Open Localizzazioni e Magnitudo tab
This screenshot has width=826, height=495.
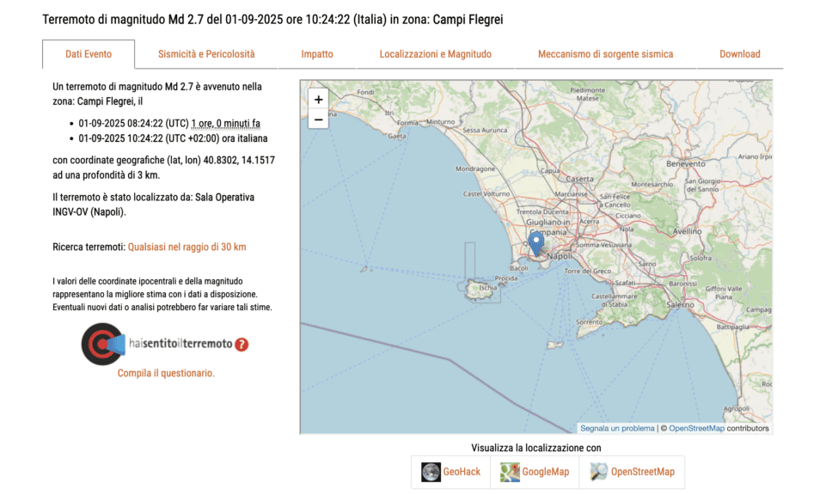point(436,54)
